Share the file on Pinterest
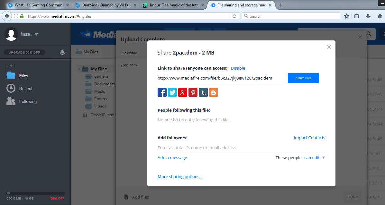This screenshot has width=385, height=205. coord(193,92)
